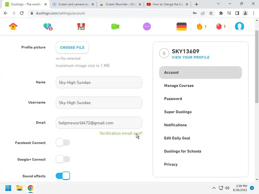Open the Duolingo shop icon
The width and height of the screenshot is (259, 194).
click(x=81, y=26)
